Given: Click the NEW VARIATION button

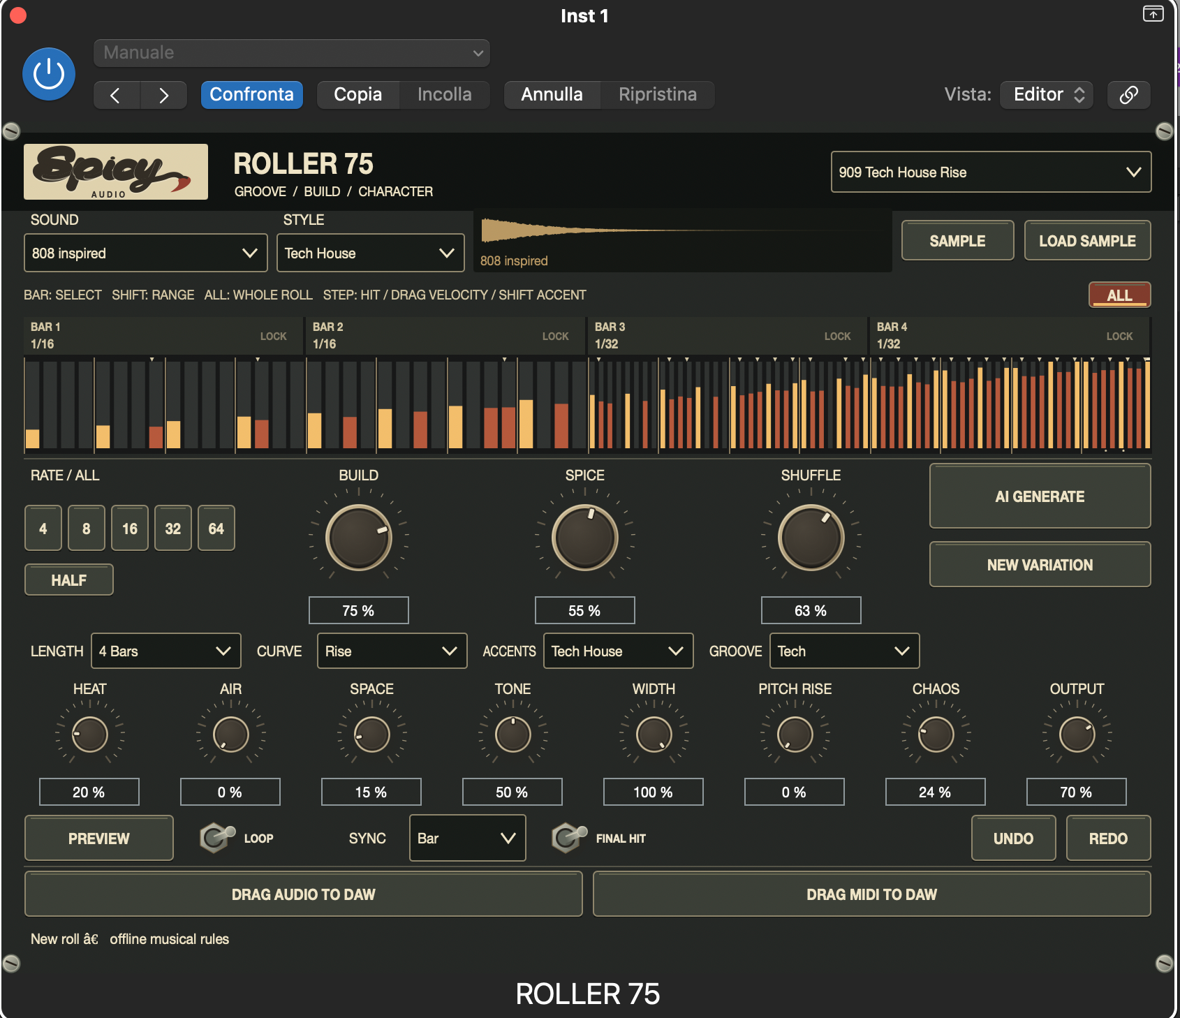Looking at the screenshot, I should pos(1040,565).
